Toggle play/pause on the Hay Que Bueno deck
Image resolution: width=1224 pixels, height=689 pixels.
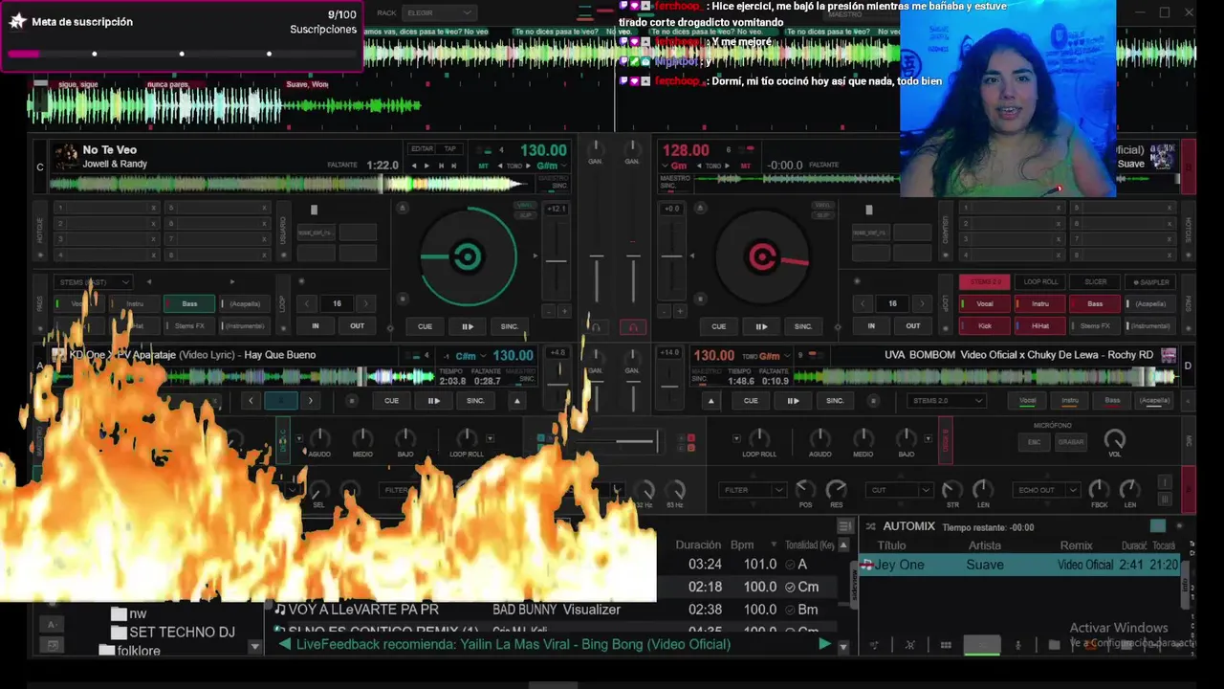tap(433, 401)
